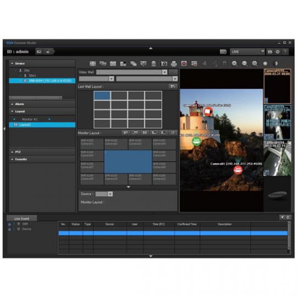Collapse the Device panel section

(42, 63)
